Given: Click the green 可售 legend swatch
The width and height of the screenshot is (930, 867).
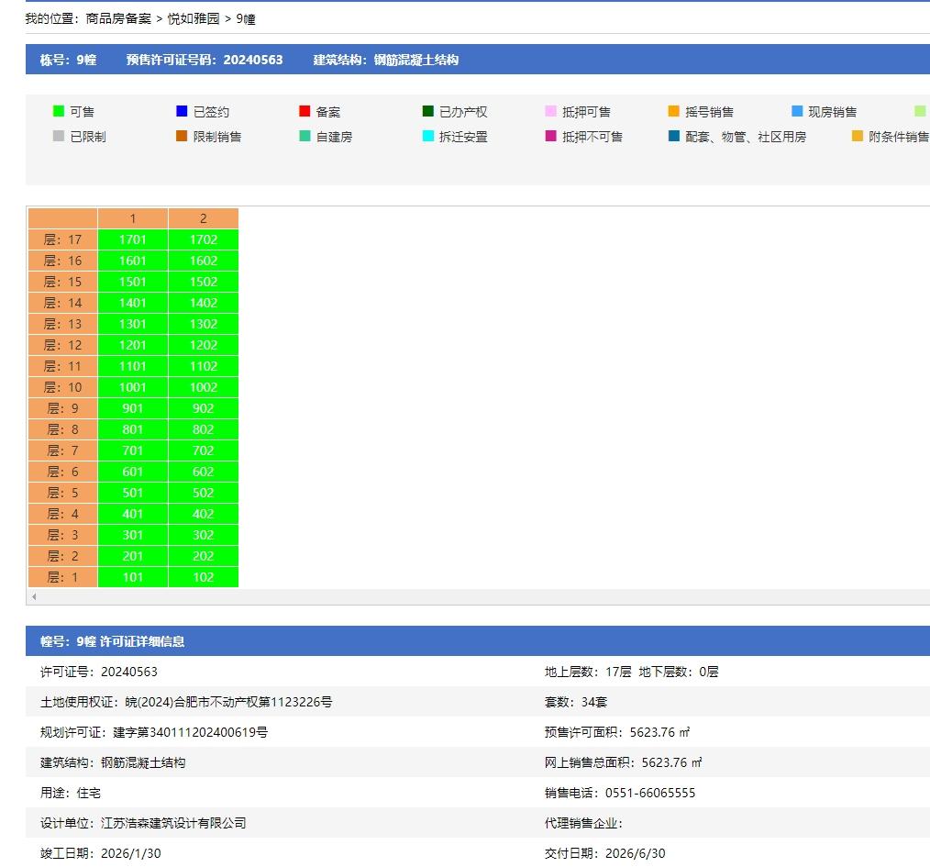Looking at the screenshot, I should click(59, 111).
